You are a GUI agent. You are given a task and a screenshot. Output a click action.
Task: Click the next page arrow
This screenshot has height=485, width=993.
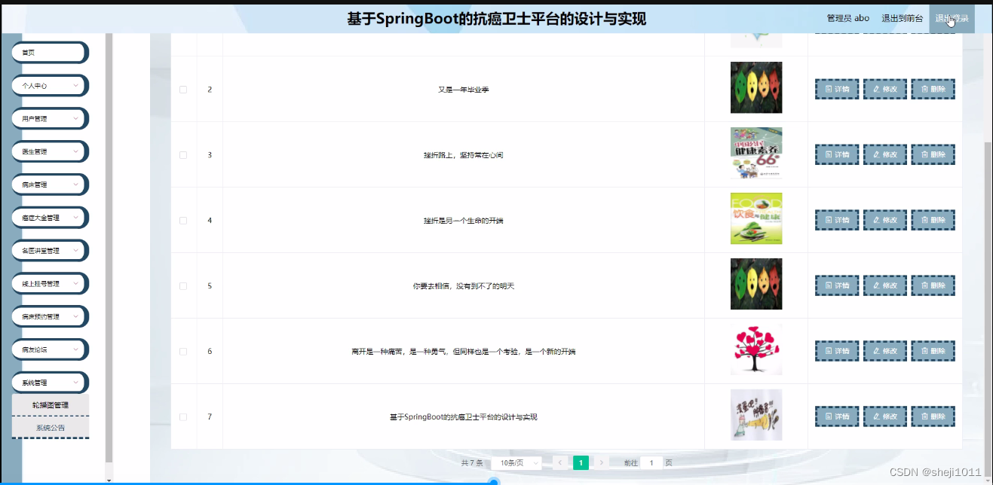tap(602, 462)
